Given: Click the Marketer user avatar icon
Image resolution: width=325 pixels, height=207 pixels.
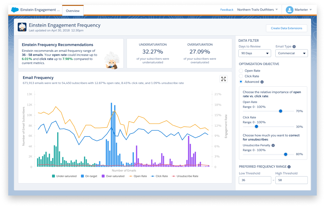Looking at the screenshot, I should [289, 10].
